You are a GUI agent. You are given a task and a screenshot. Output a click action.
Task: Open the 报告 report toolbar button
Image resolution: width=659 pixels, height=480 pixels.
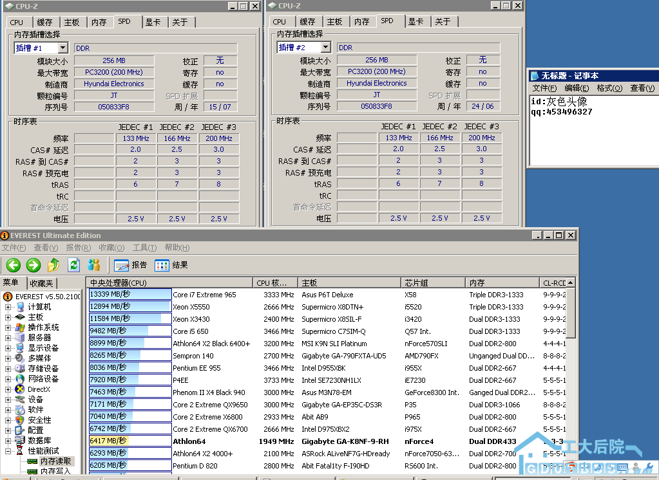click(x=130, y=265)
